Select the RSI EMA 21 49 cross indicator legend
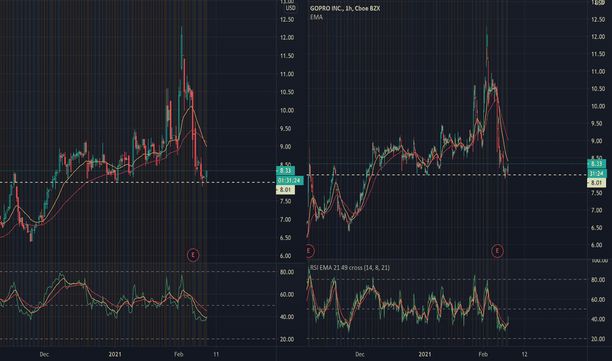Image resolution: width=612 pixels, height=361 pixels. pos(350,267)
